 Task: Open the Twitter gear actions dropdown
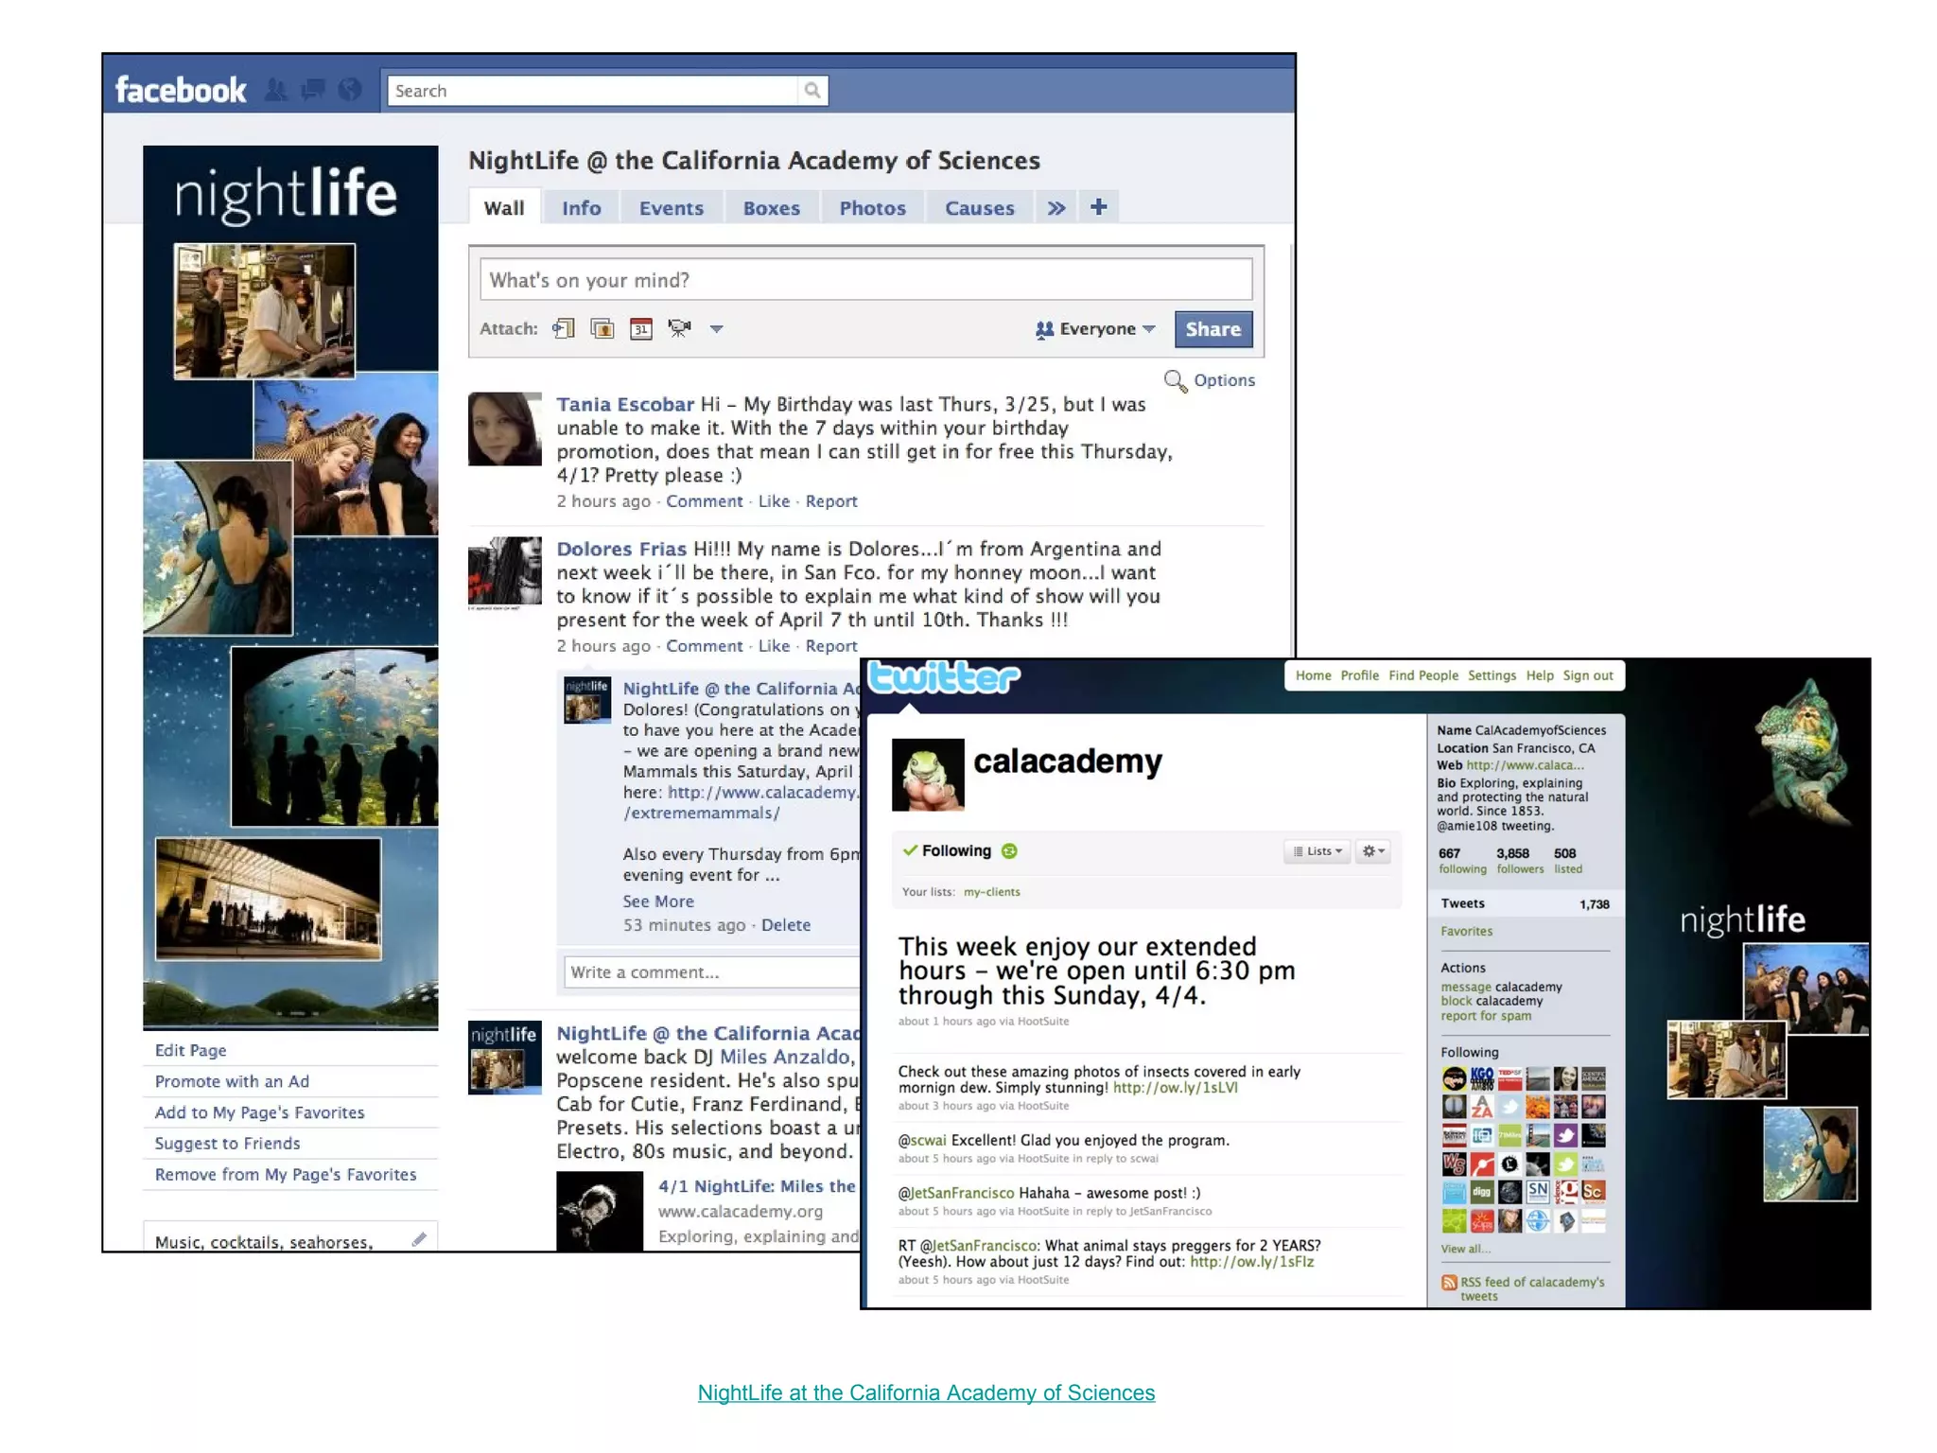tap(1373, 851)
